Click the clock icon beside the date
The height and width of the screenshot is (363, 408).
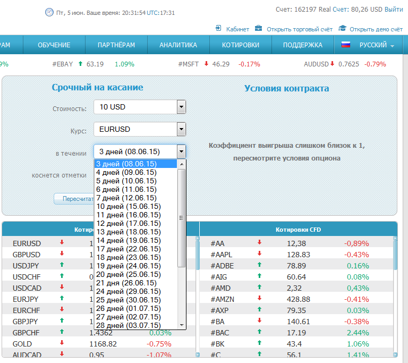coord(49,12)
